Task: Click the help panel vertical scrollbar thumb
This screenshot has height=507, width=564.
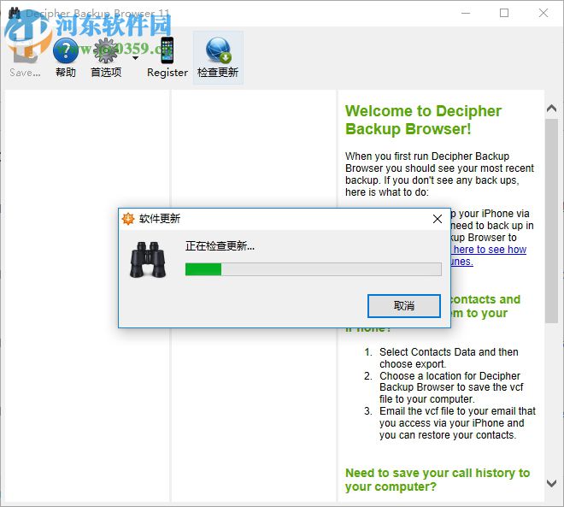Action: [551, 221]
